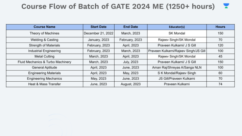The width and height of the screenshot is (242, 136).
Task: Select the End Date column header
Action: pyautogui.click(x=130, y=27)
